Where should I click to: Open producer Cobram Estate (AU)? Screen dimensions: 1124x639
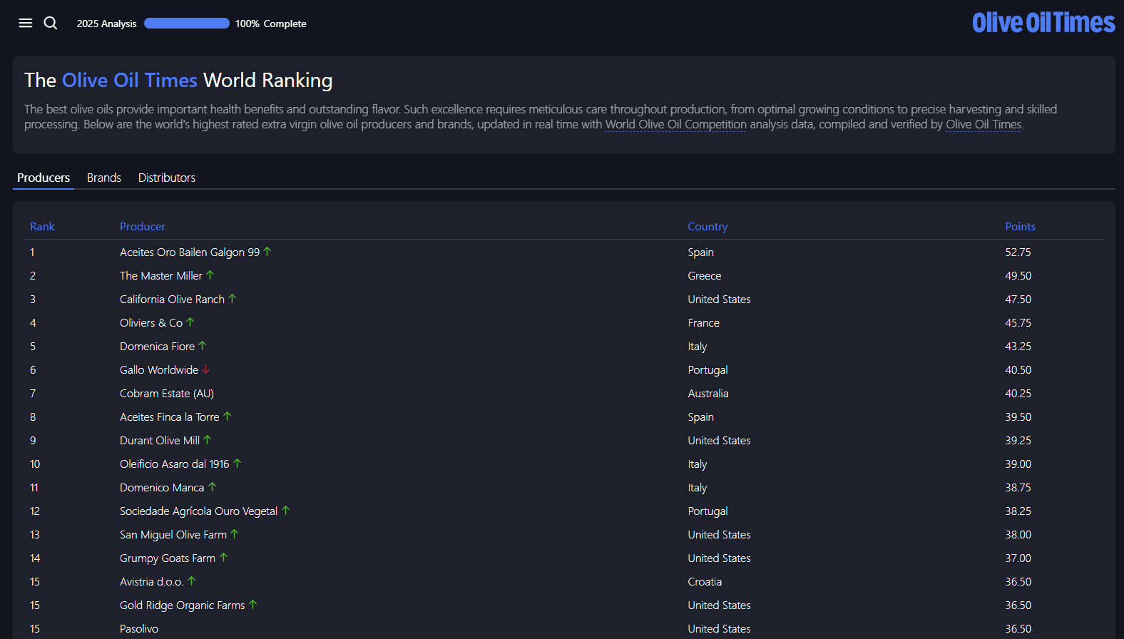[167, 394]
